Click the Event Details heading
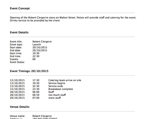Image resolution: width=145 pixels, height=119 pixels. pos(19,33)
